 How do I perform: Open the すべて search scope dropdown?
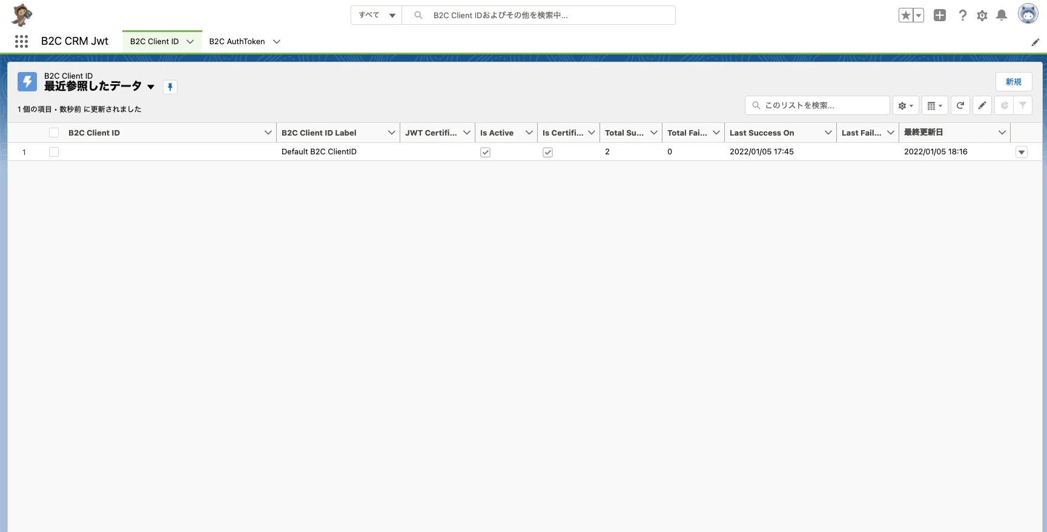(x=377, y=15)
